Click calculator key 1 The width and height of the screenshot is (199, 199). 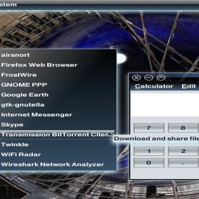pos(149,151)
